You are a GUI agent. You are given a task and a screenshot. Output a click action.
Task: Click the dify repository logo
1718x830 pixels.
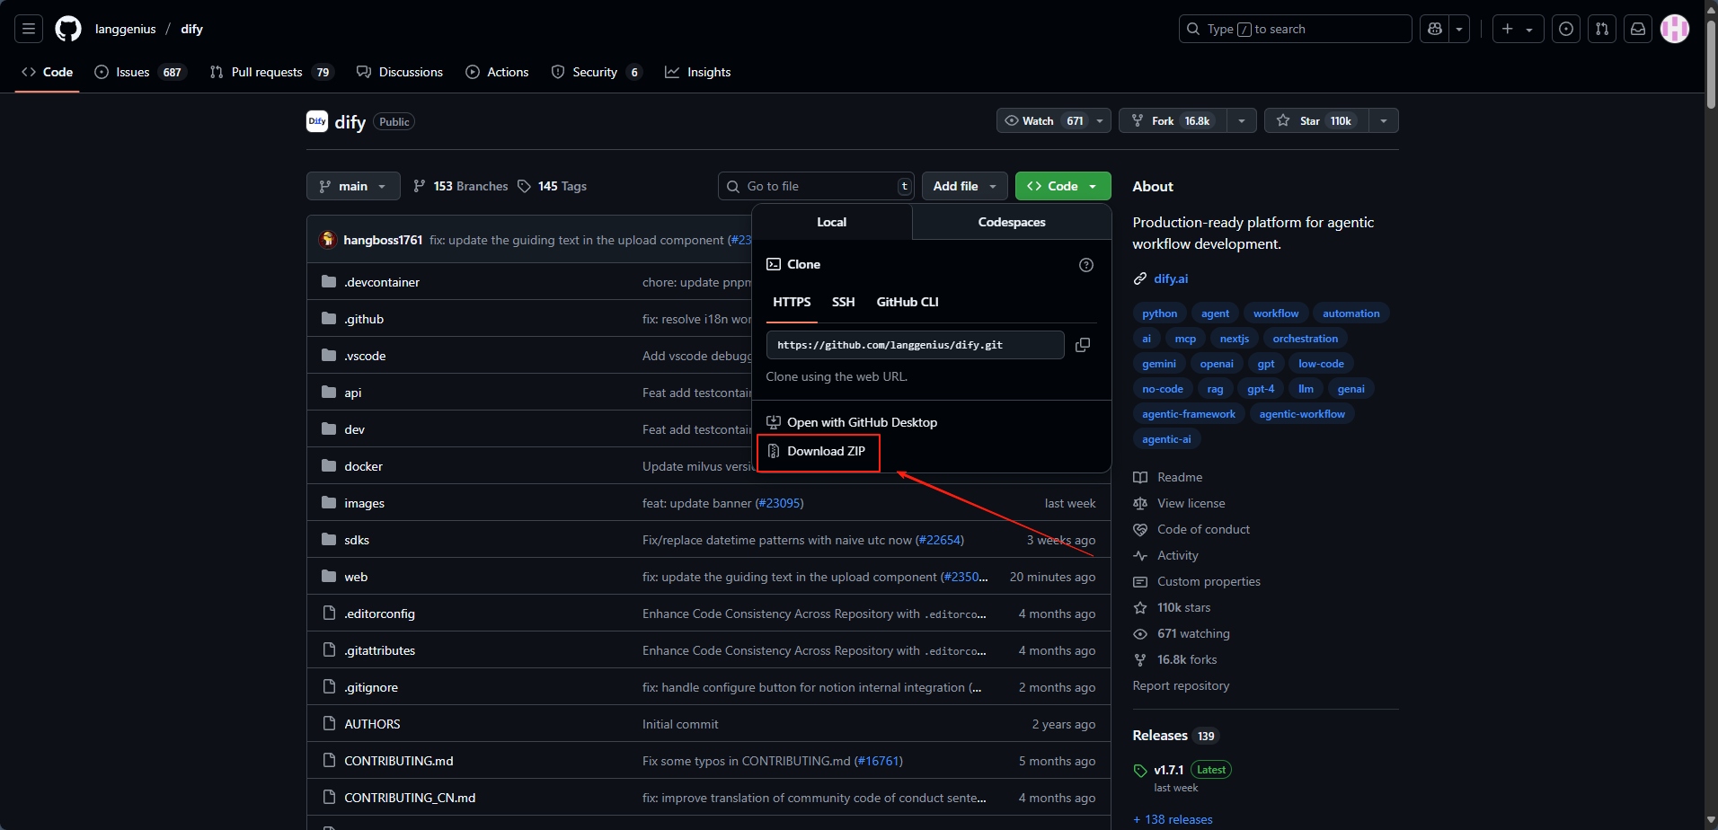pyautogui.click(x=317, y=121)
